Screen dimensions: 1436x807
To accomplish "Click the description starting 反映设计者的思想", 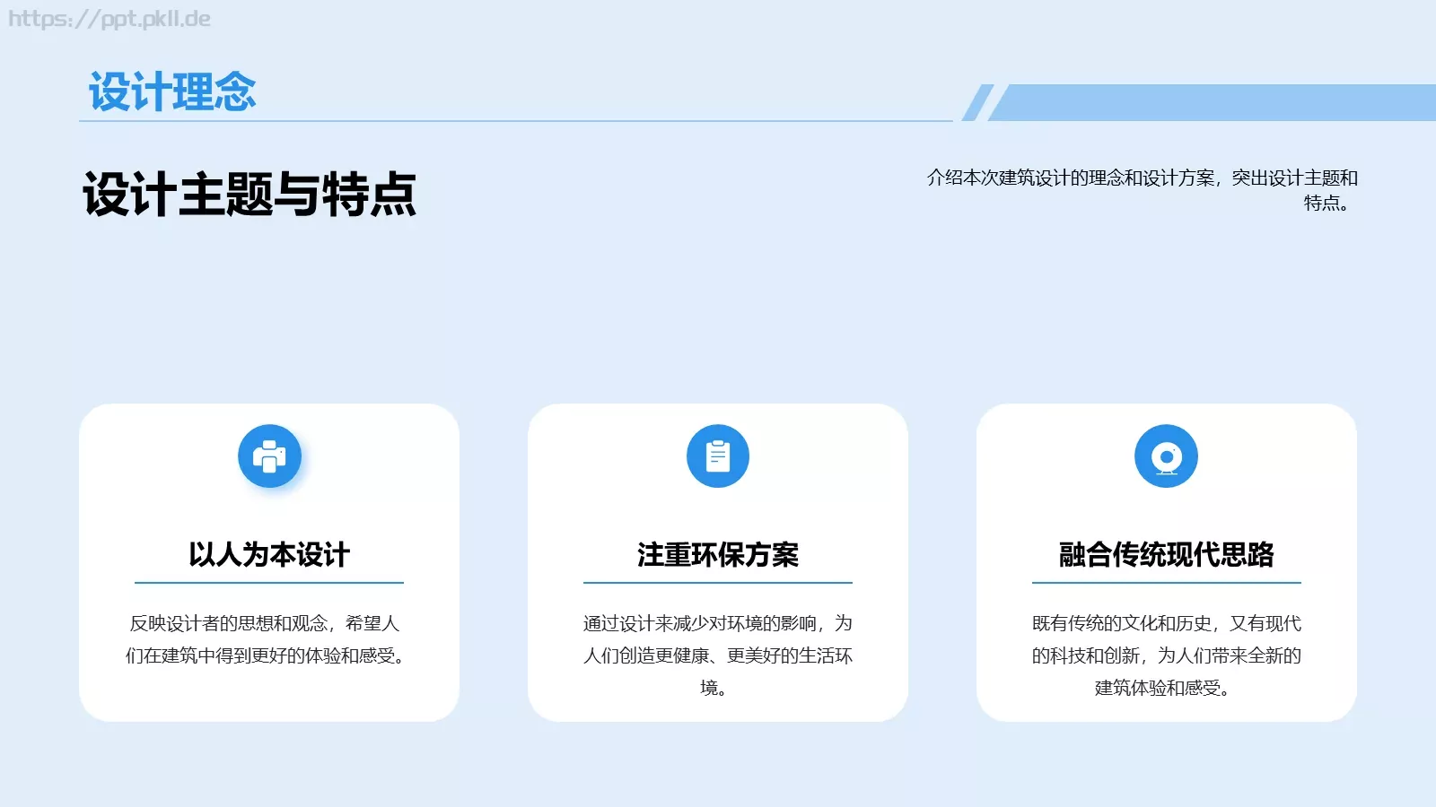I will (x=267, y=639).
